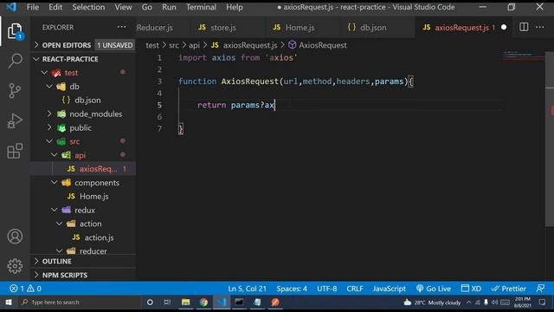Click the feedback icon in status bar
Viewport: 554px width, 312px height.
tap(540, 289)
